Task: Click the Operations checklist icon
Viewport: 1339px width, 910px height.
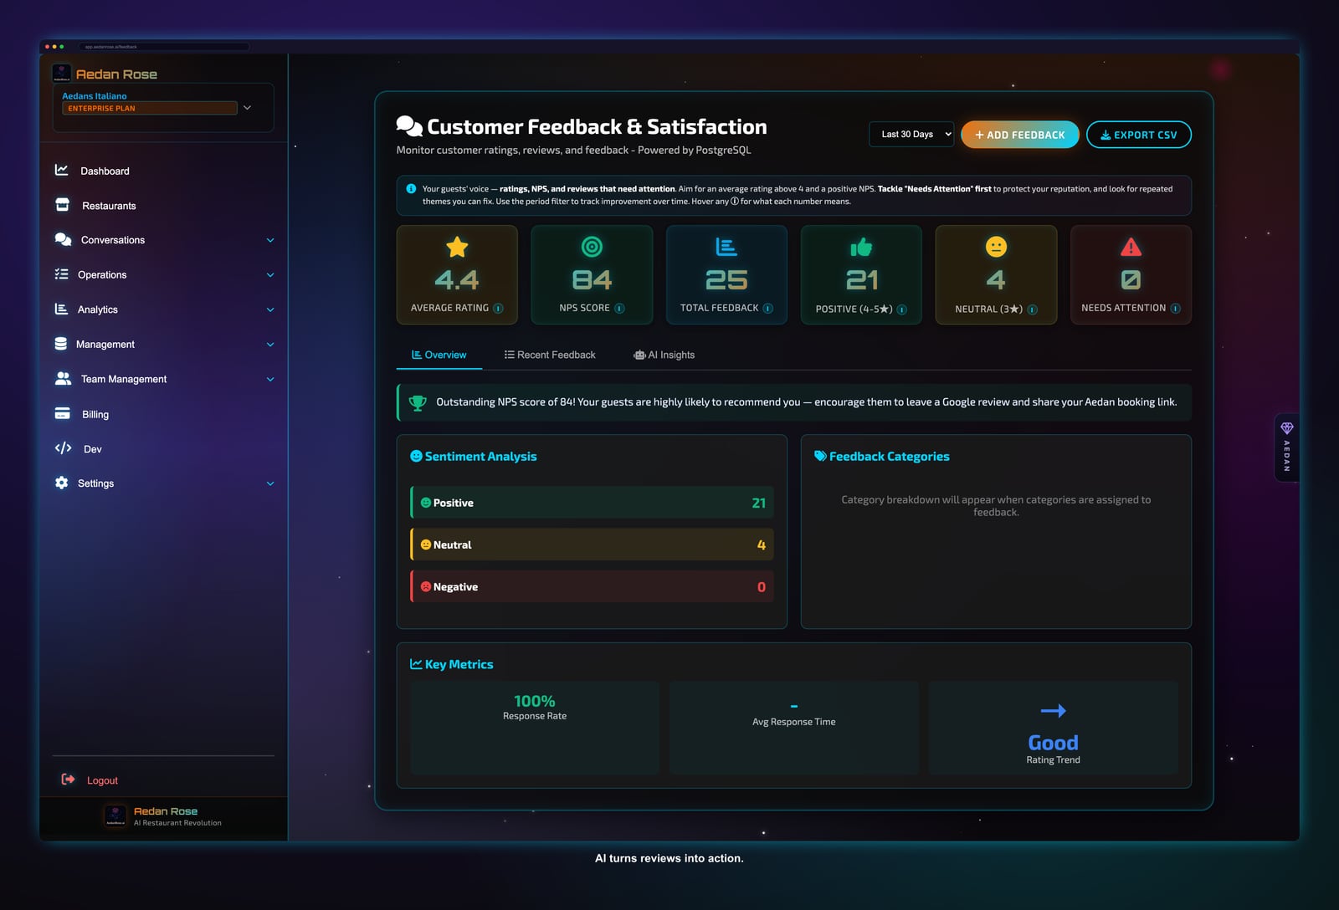Action: [x=61, y=274]
